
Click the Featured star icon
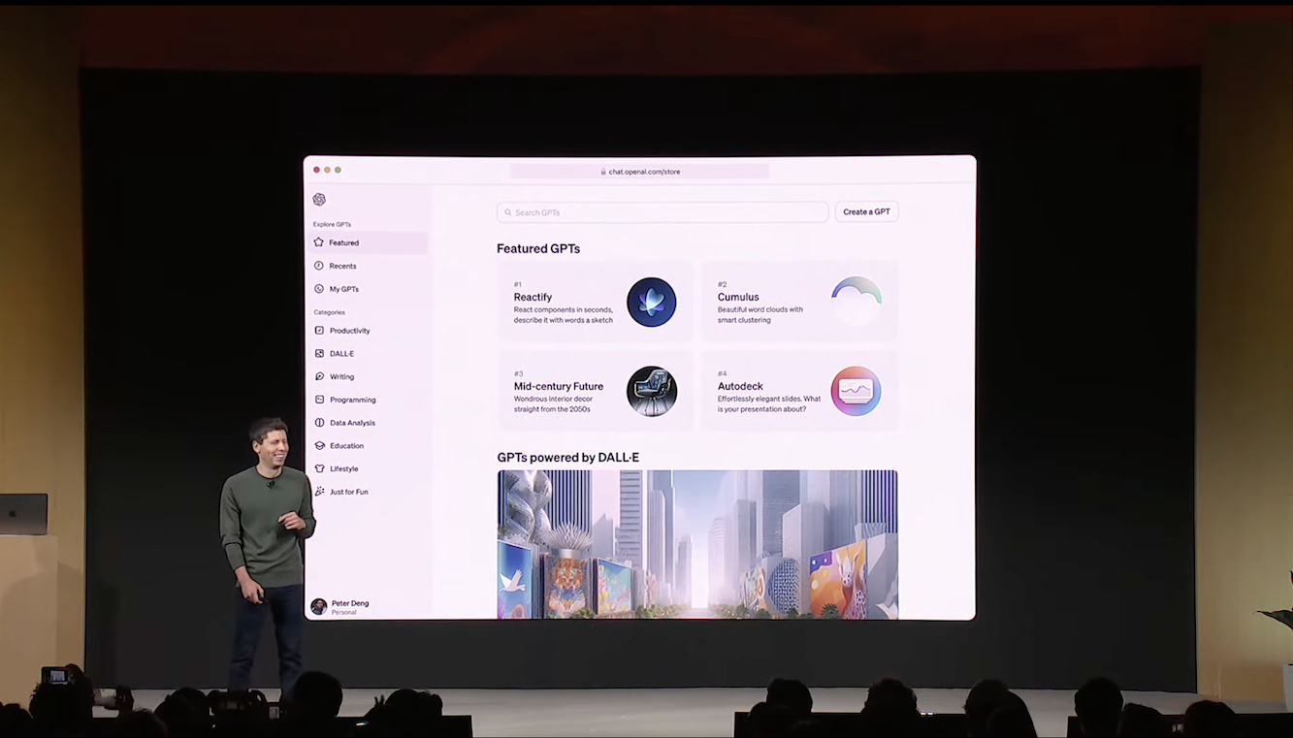pyautogui.click(x=319, y=242)
